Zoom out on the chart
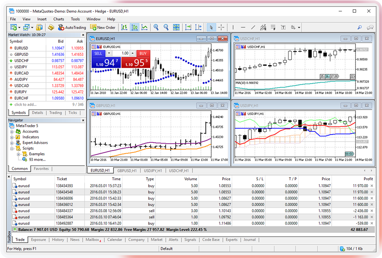 click(166, 27)
